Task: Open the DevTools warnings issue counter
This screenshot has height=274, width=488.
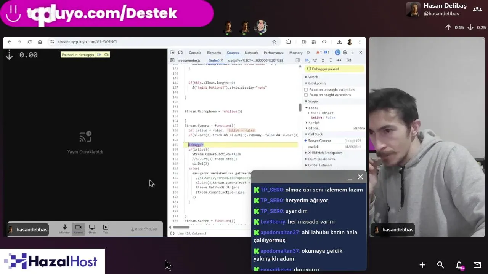Action: 319,53
